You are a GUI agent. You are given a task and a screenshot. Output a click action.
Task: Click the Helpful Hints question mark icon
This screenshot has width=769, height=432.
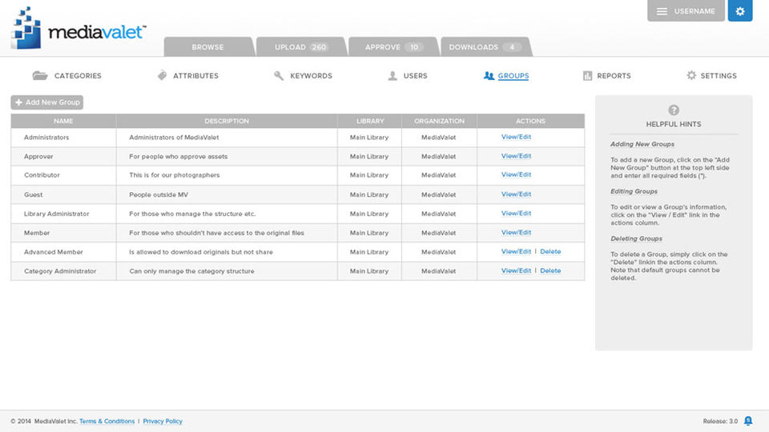click(674, 110)
